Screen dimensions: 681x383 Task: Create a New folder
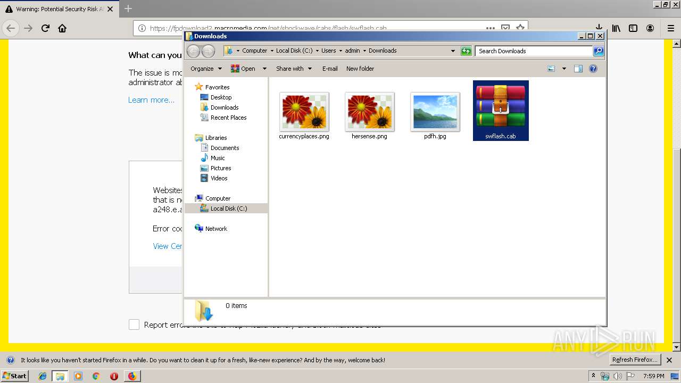point(360,69)
